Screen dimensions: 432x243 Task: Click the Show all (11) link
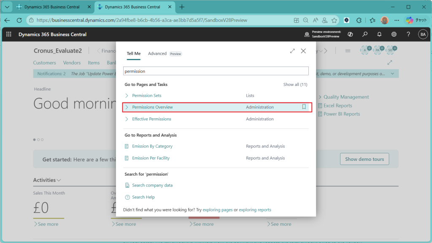click(x=295, y=85)
